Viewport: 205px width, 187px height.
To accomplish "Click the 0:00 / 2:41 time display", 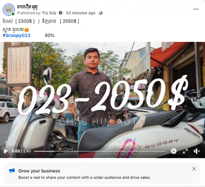I will [21, 151].
